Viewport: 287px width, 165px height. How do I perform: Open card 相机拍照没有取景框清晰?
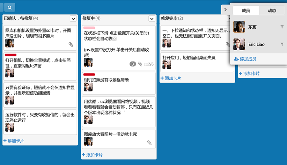click(119, 83)
